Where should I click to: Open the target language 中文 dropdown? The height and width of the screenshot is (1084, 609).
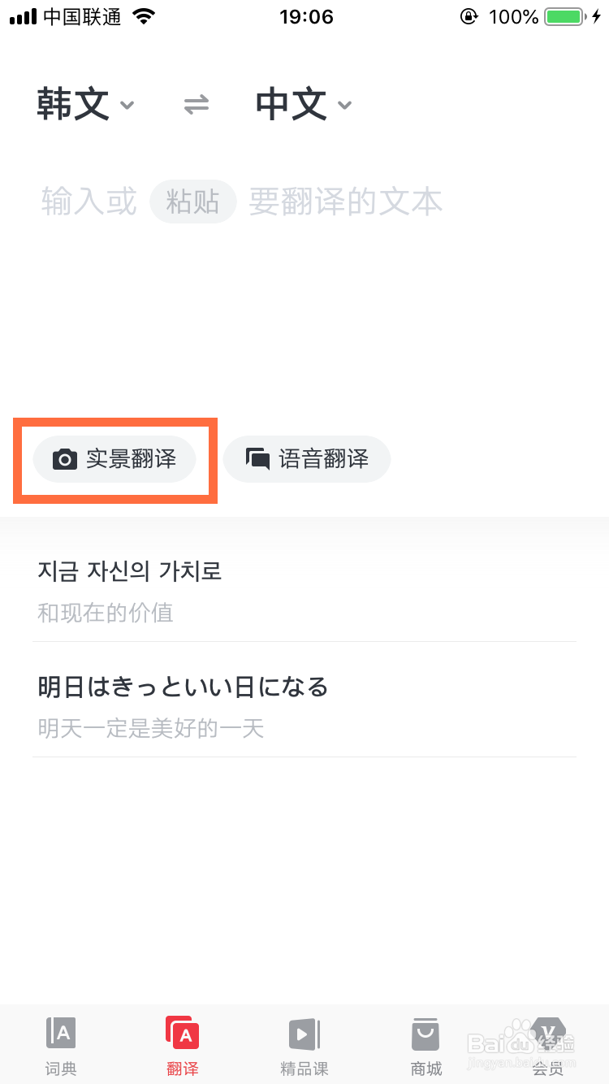tap(302, 104)
